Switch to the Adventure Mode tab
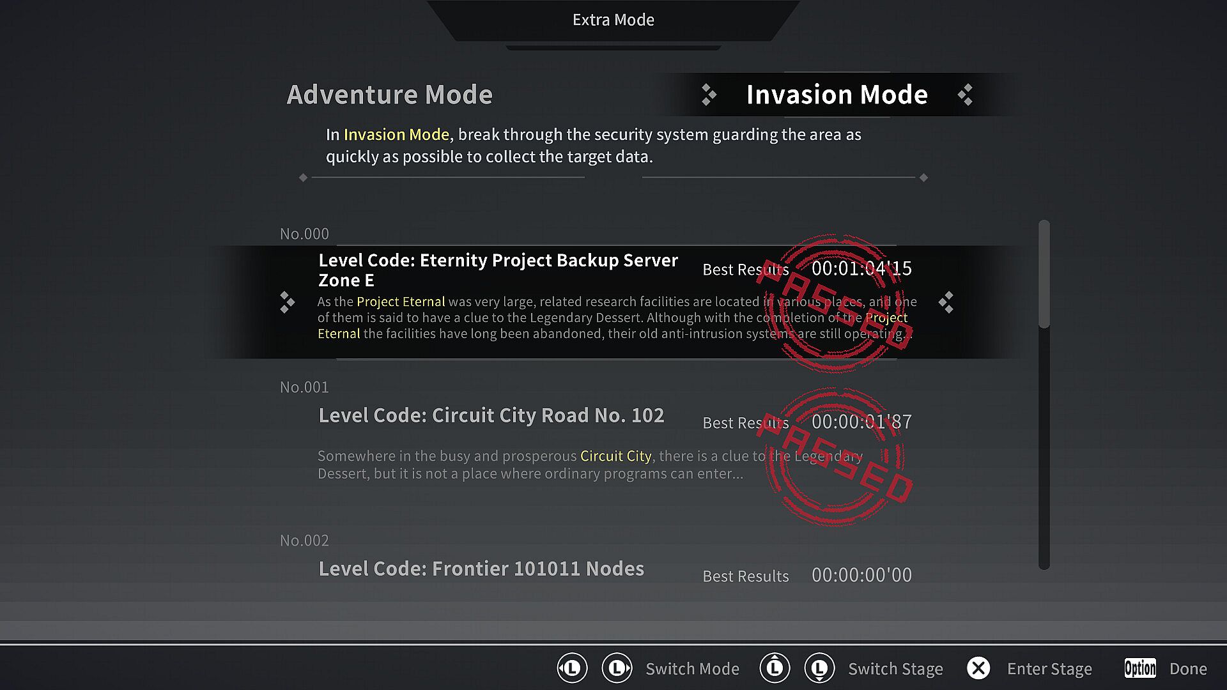This screenshot has height=690, width=1227. coord(390,95)
